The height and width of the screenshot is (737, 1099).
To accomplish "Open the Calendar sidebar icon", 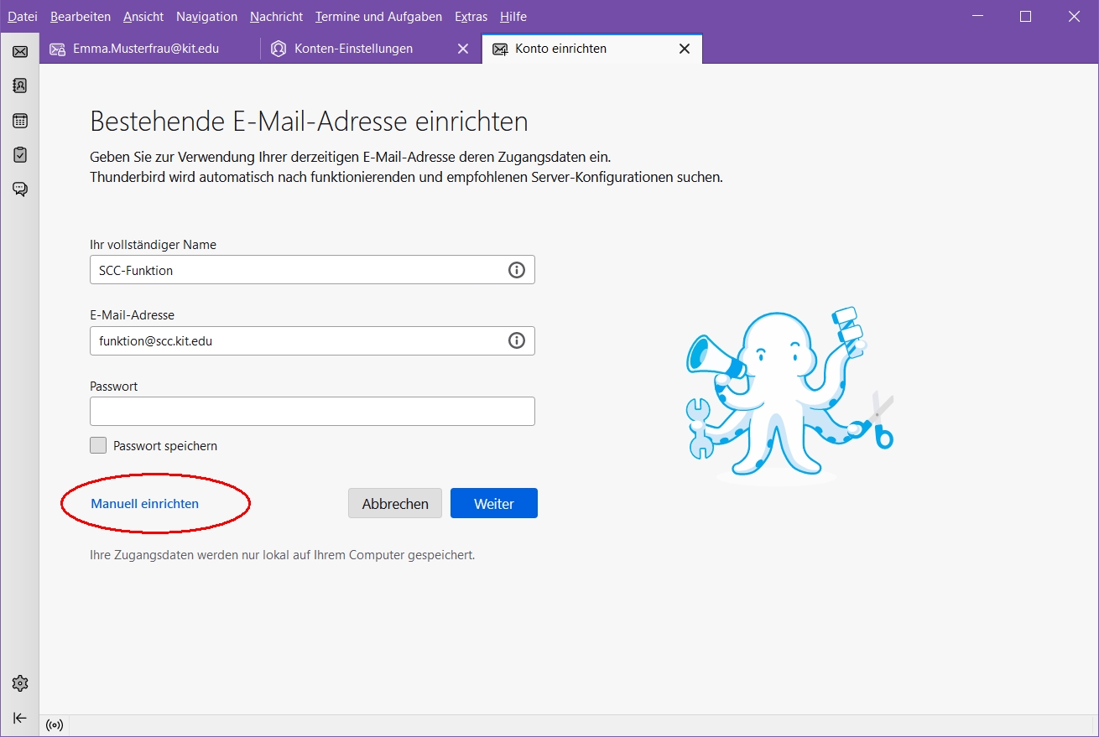I will pyautogui.click(x=20, y=121).
